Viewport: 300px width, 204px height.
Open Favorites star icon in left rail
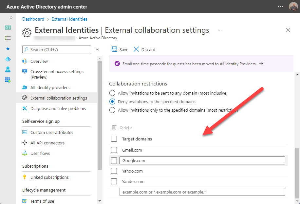8,48
